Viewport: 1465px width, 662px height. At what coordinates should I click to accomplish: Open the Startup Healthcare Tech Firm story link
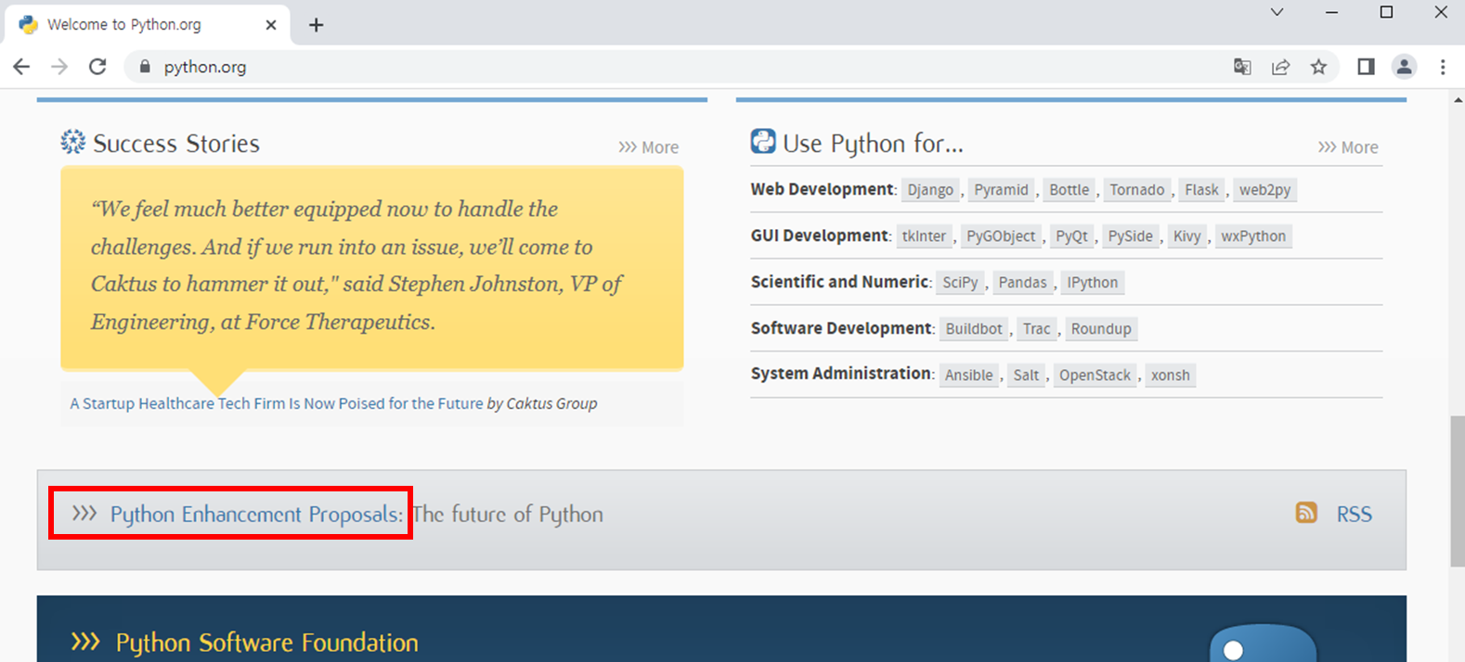pyautogui.click(x=277, y=403)
